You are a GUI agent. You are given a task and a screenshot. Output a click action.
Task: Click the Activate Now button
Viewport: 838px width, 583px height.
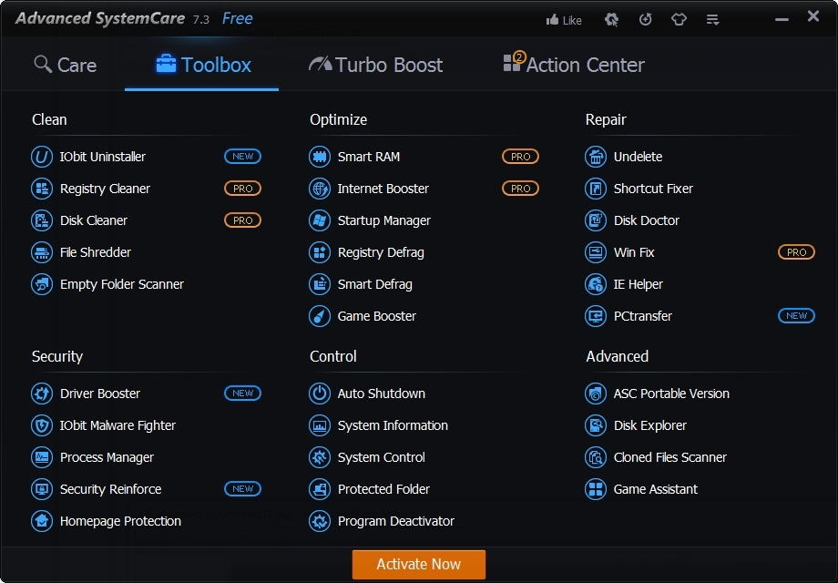point(418,564)
